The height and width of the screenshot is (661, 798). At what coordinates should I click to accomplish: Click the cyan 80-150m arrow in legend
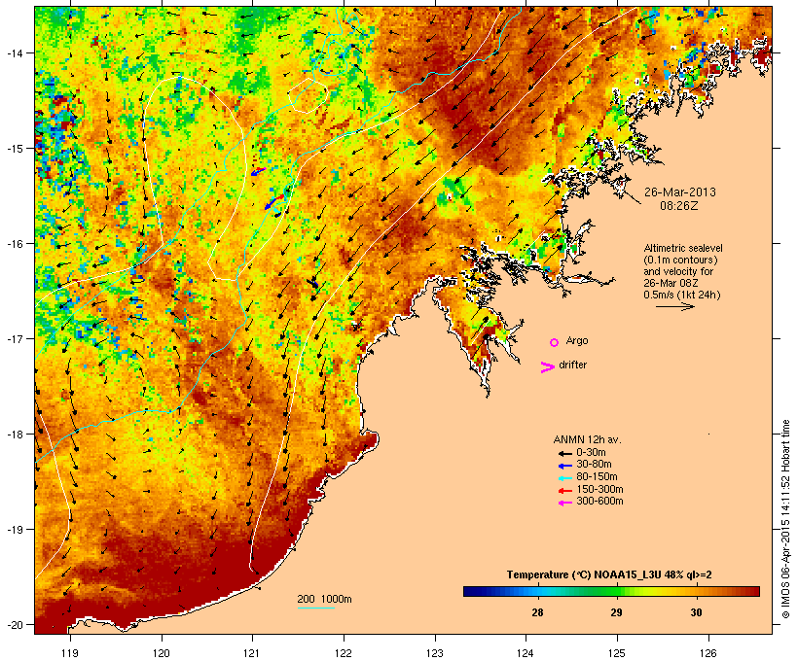(x=564, y=478)
